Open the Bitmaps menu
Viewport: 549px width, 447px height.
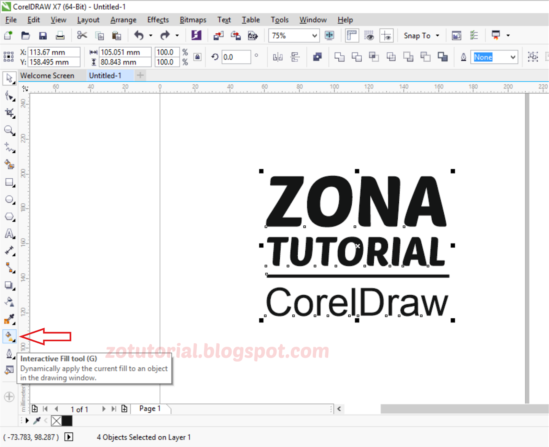(193, 20)
